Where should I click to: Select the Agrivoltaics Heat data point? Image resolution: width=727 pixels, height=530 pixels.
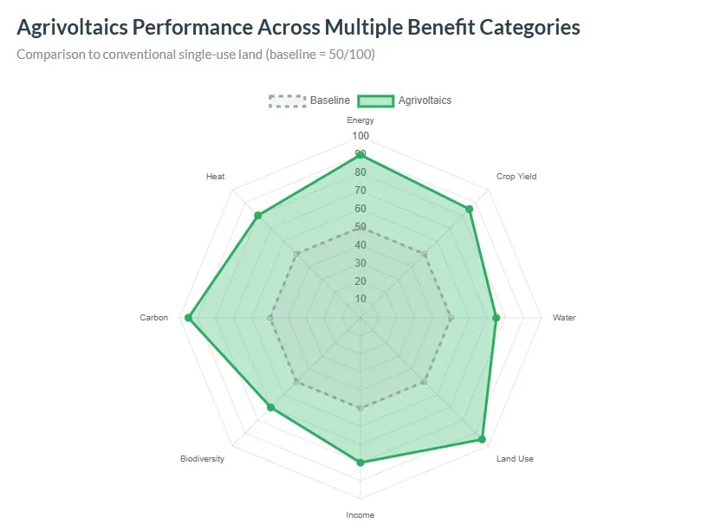[x=257, y=215]
